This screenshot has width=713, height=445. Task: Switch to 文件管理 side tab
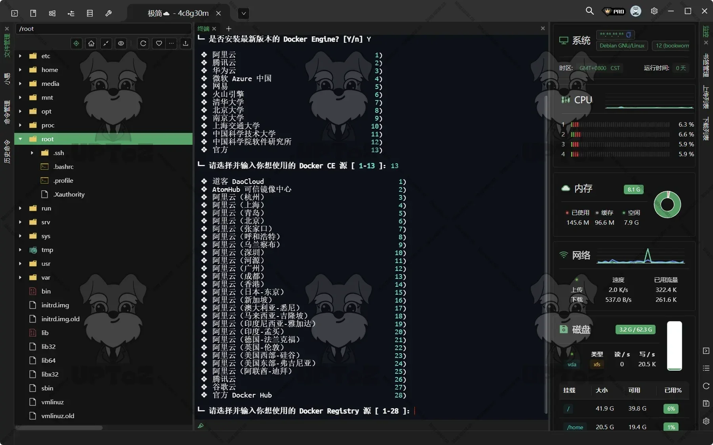coord(7,45)
